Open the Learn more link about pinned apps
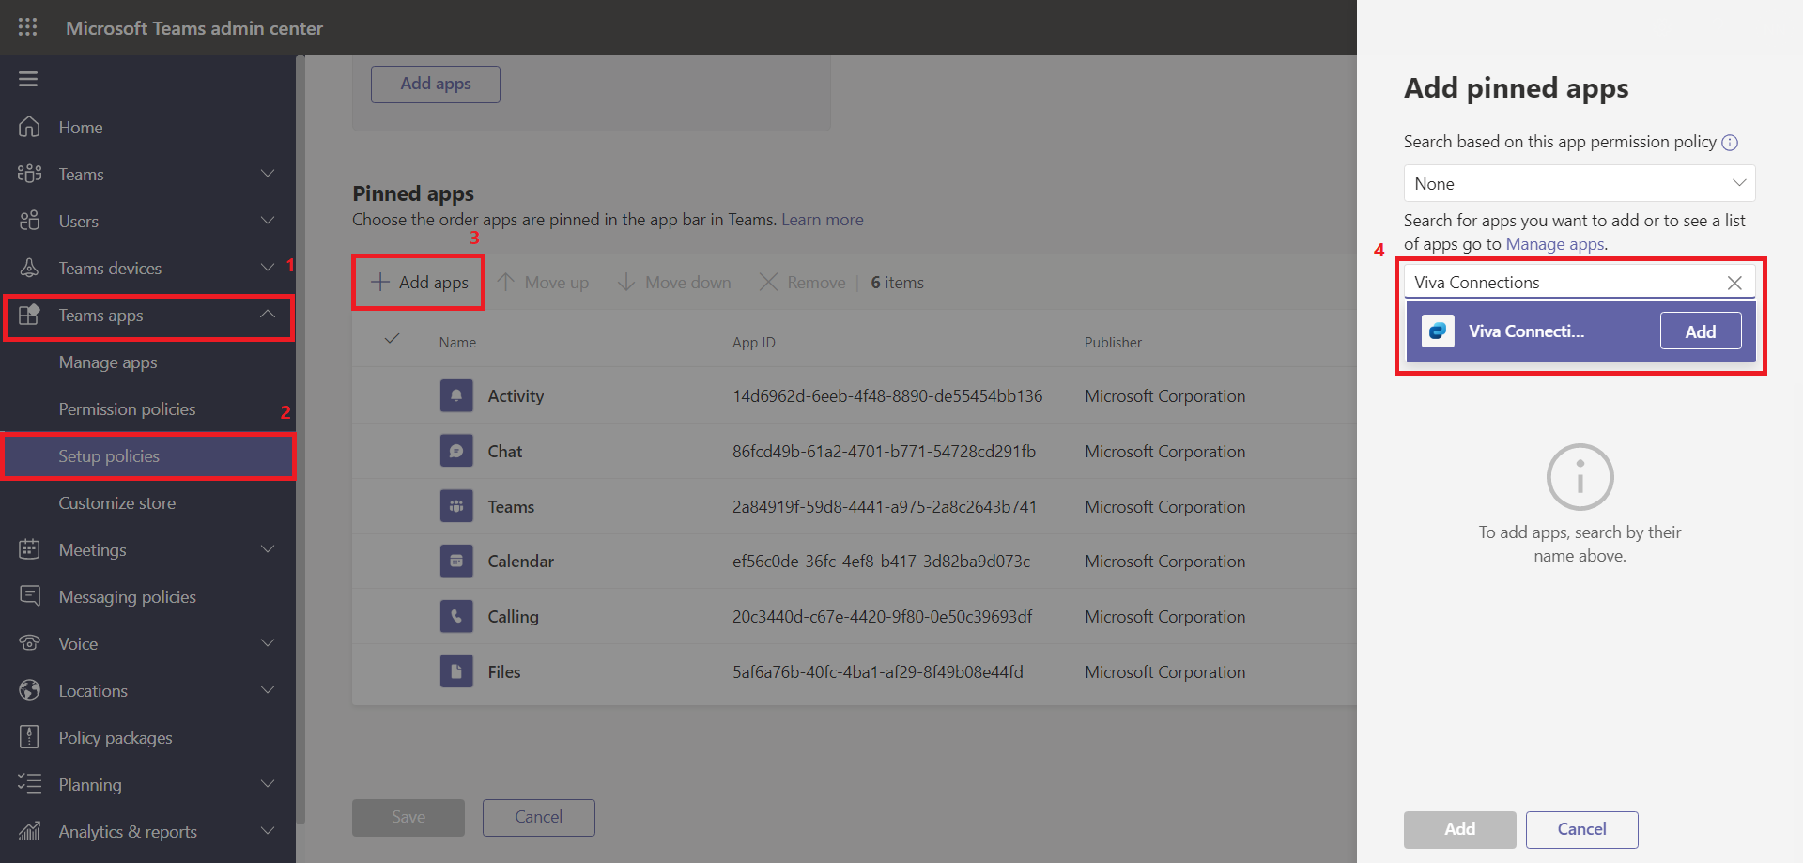 click(822, 219)
